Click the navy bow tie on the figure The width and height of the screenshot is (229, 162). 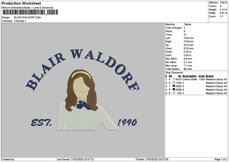click(84, 105)
